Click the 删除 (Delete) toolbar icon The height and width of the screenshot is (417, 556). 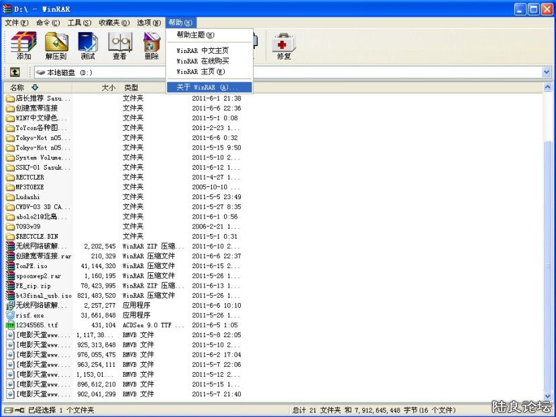[152, 46]
